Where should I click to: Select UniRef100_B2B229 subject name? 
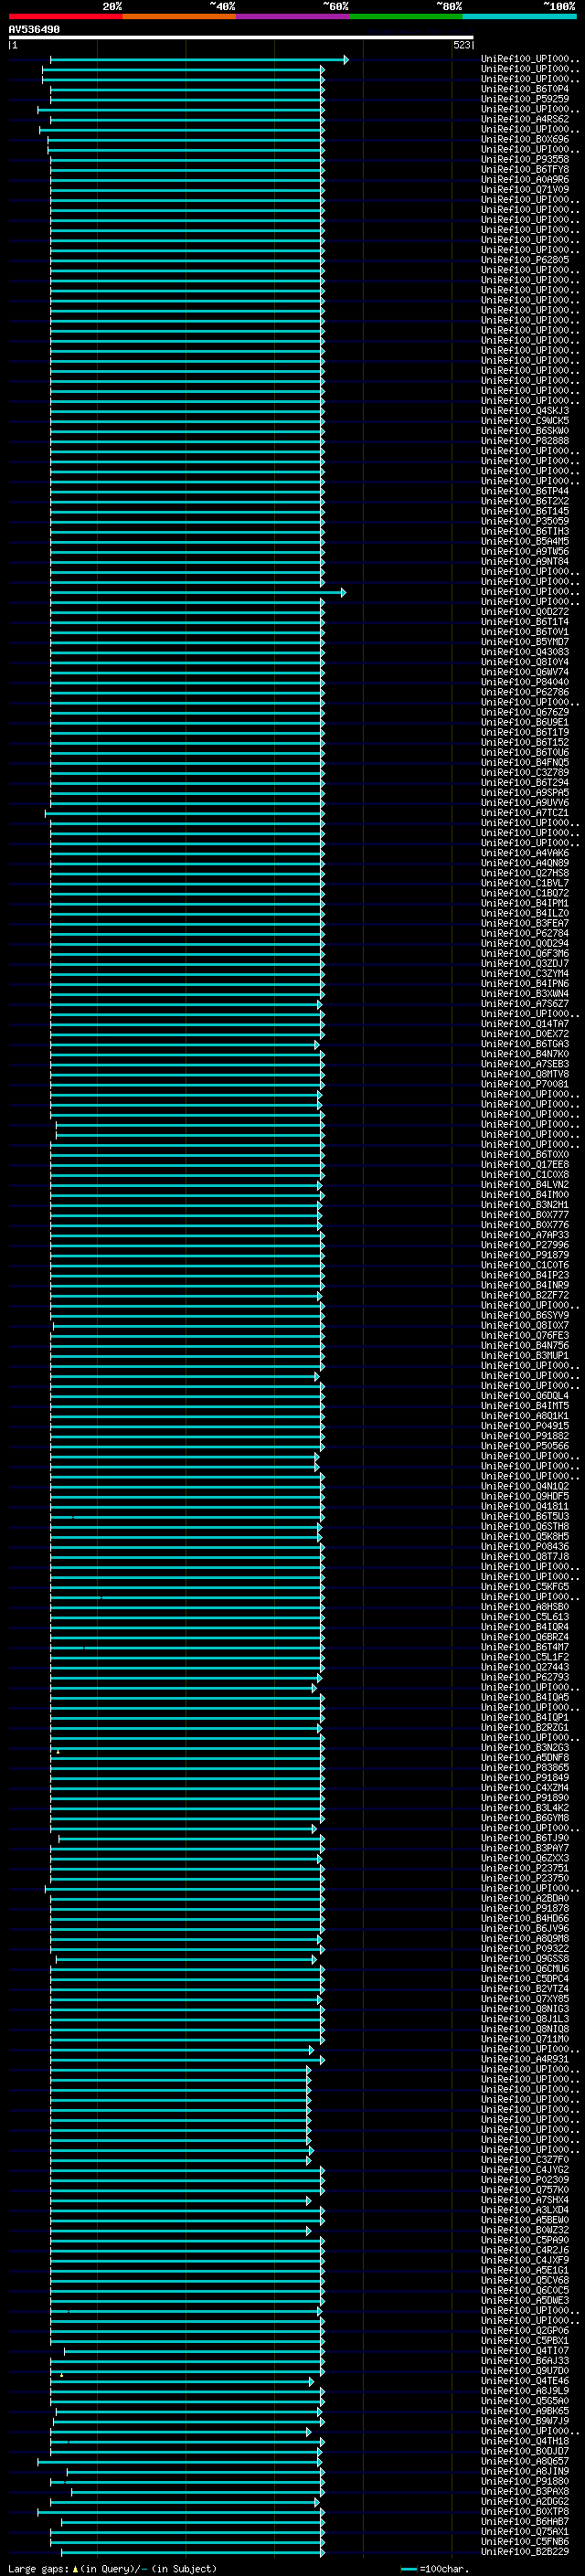525,2552
